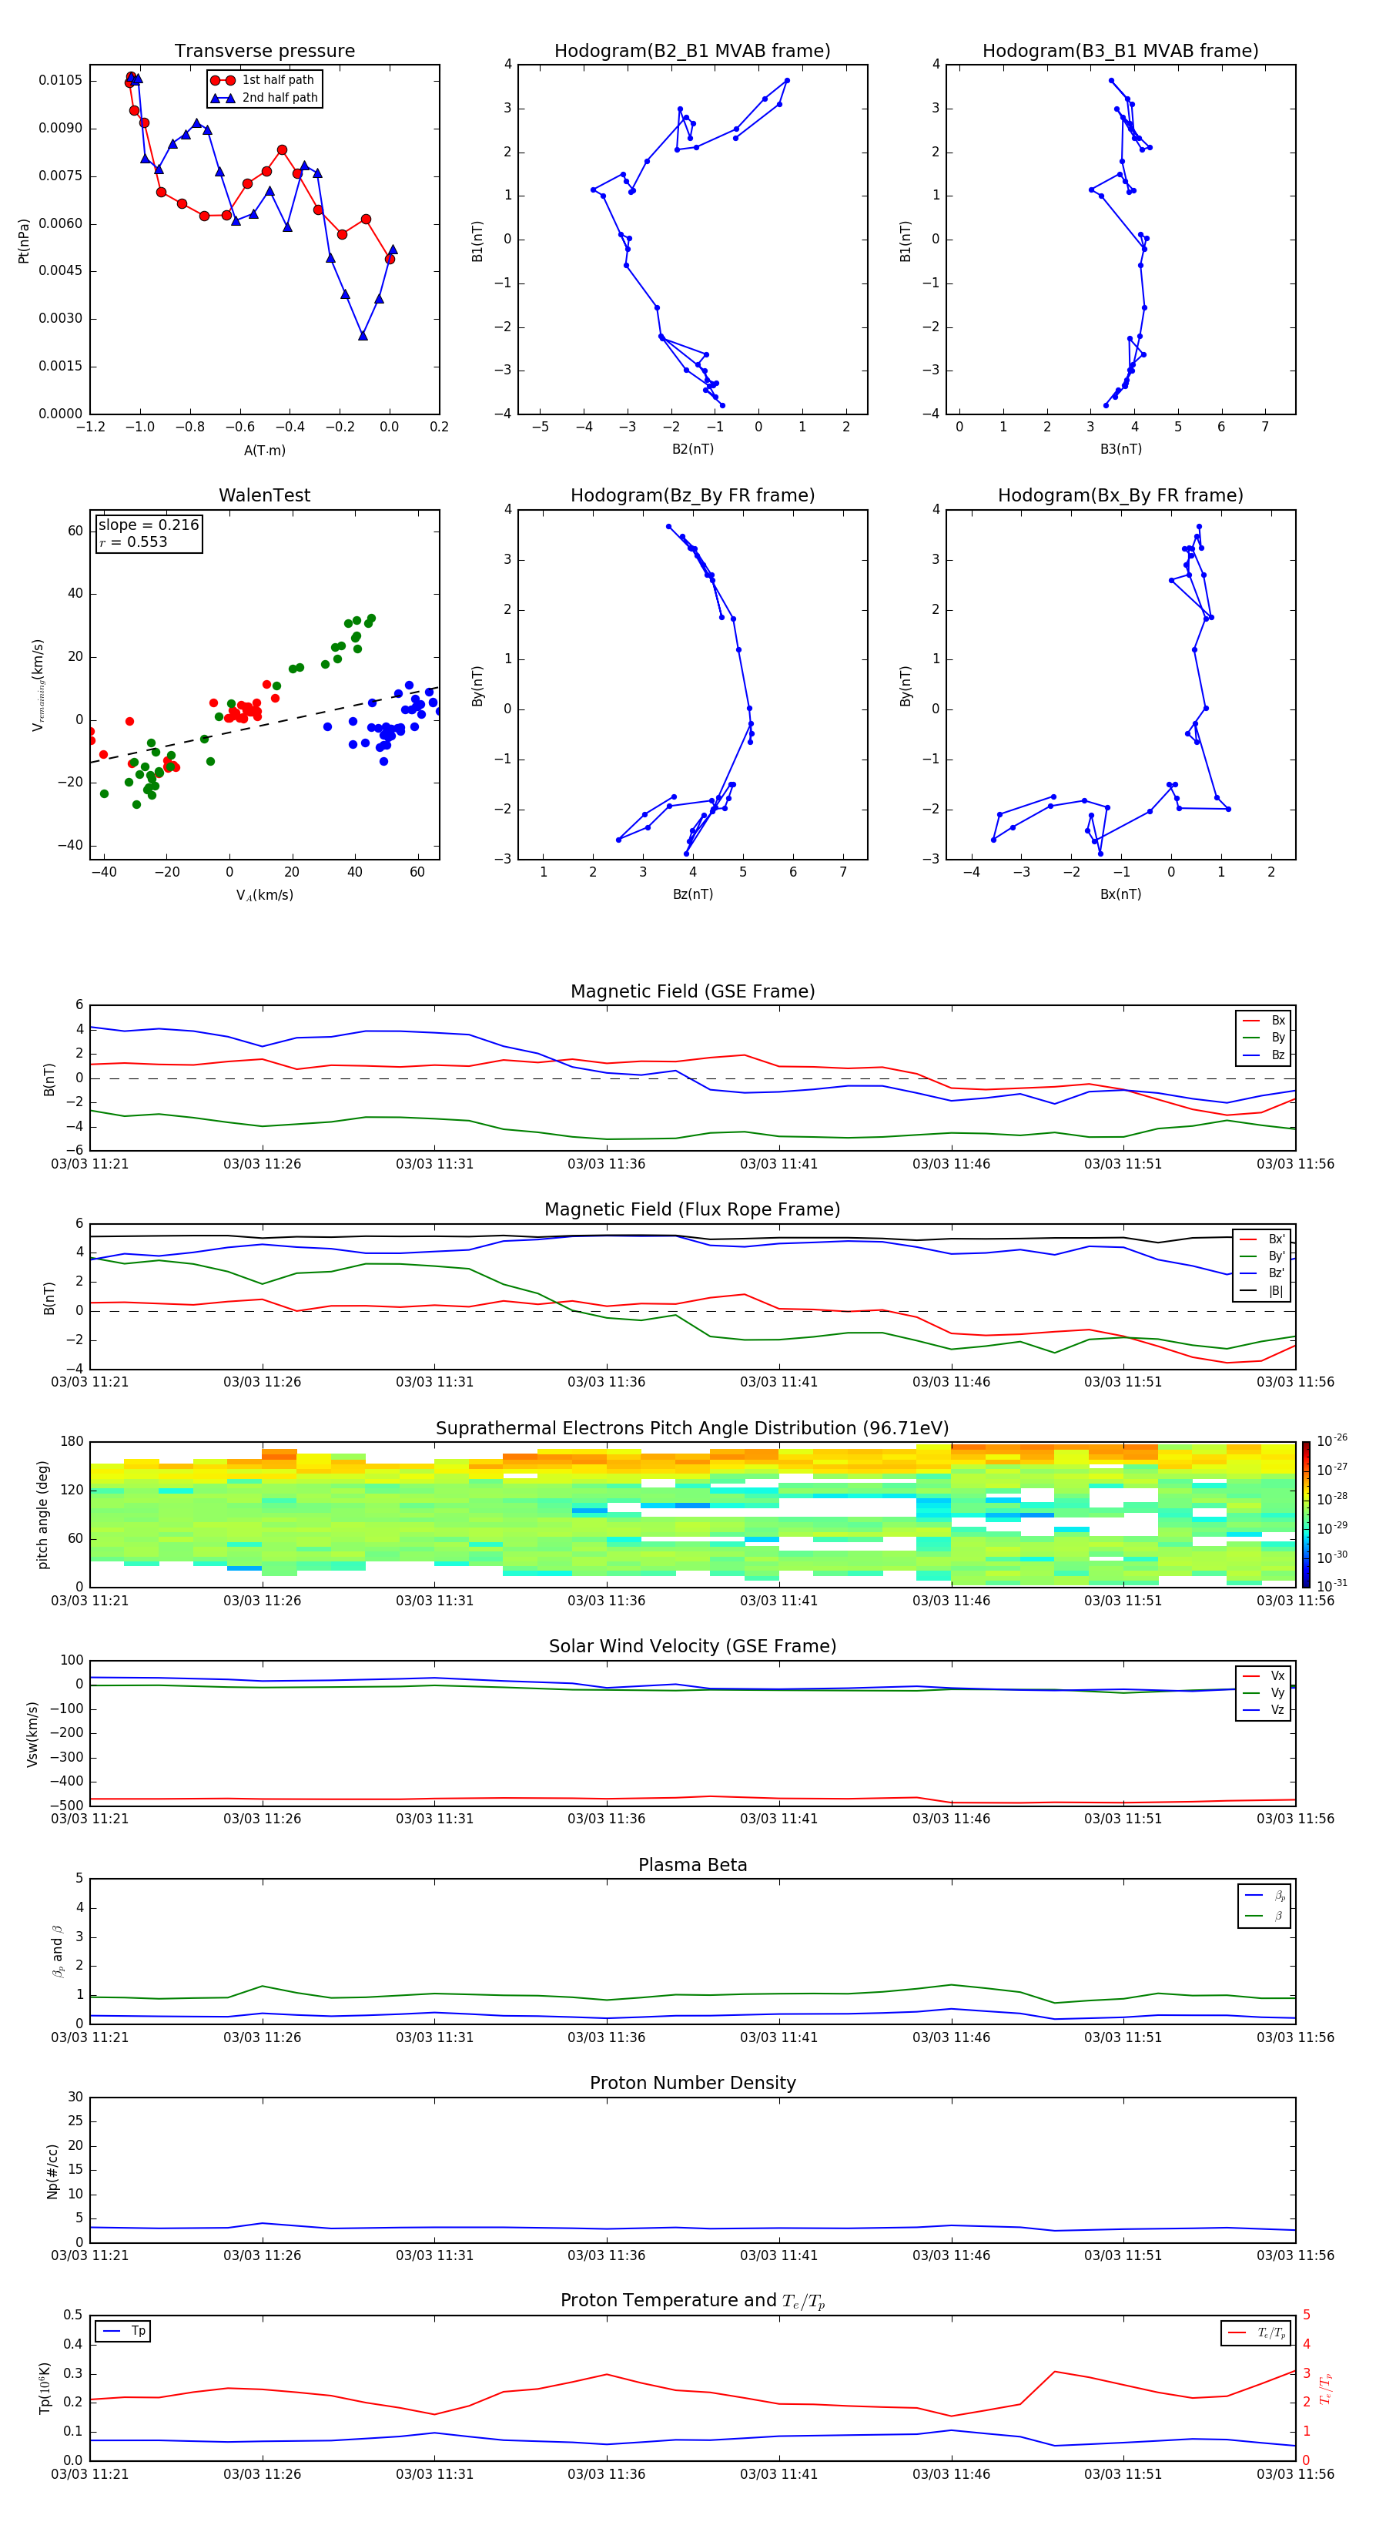Click the "r = 0.553" annotation

133,542
